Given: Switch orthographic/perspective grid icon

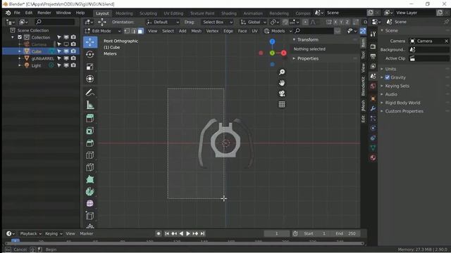Looking at the screenshot, I should [282, 104].
